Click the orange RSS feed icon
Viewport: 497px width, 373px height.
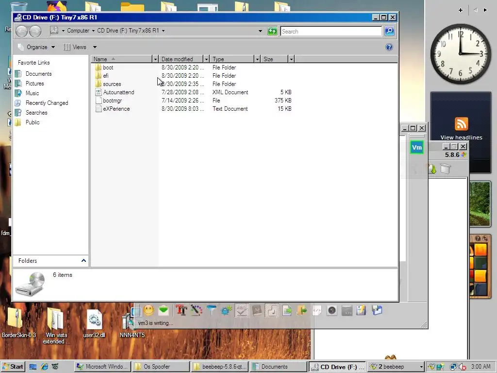click(461, 124)
